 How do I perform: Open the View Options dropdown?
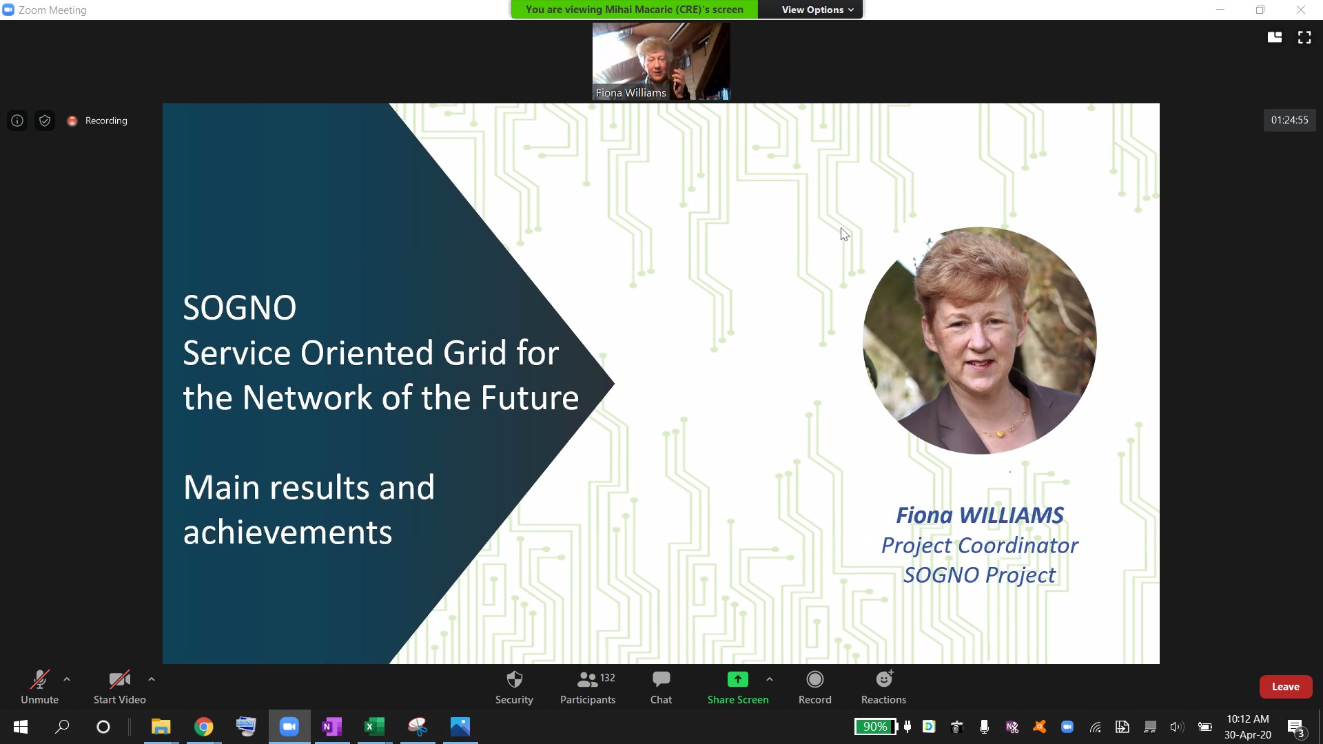pyautogui.click(x=817, y=10)
